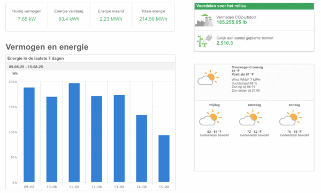This screenshot has width=321, height=193.
Task: Click the Energie maand value 2,23 MWh
Action: point(111,19)
